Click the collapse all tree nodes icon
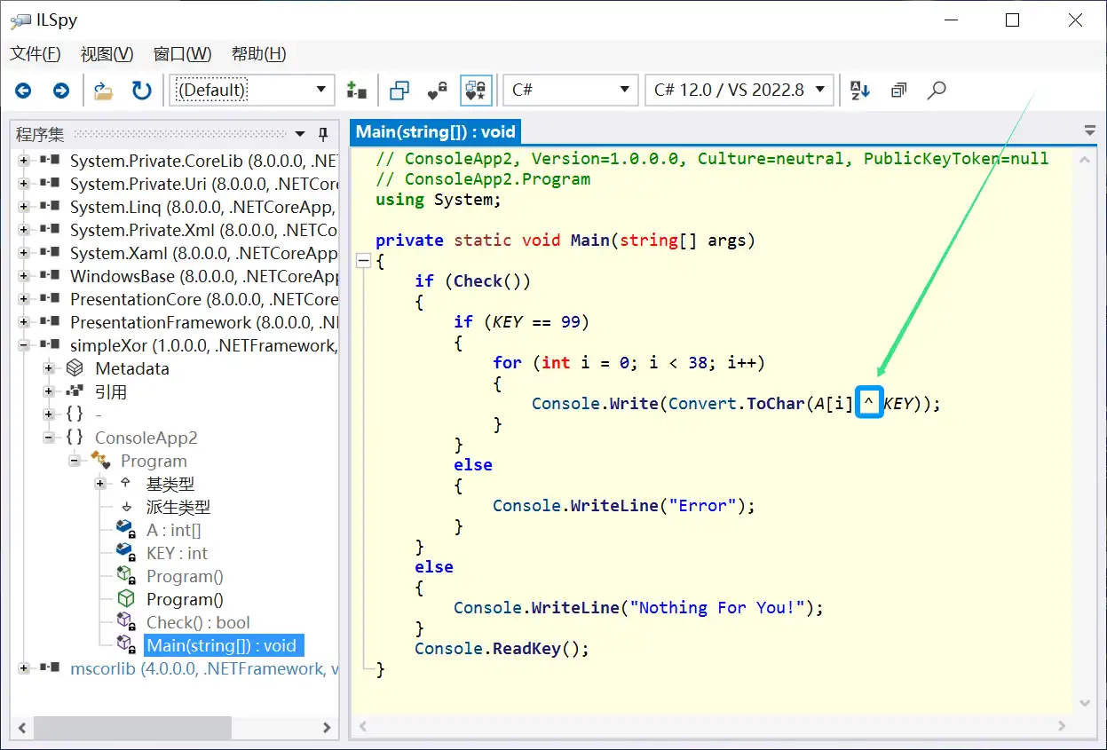This screenshot has width=1107, height=750. [898, 91]
